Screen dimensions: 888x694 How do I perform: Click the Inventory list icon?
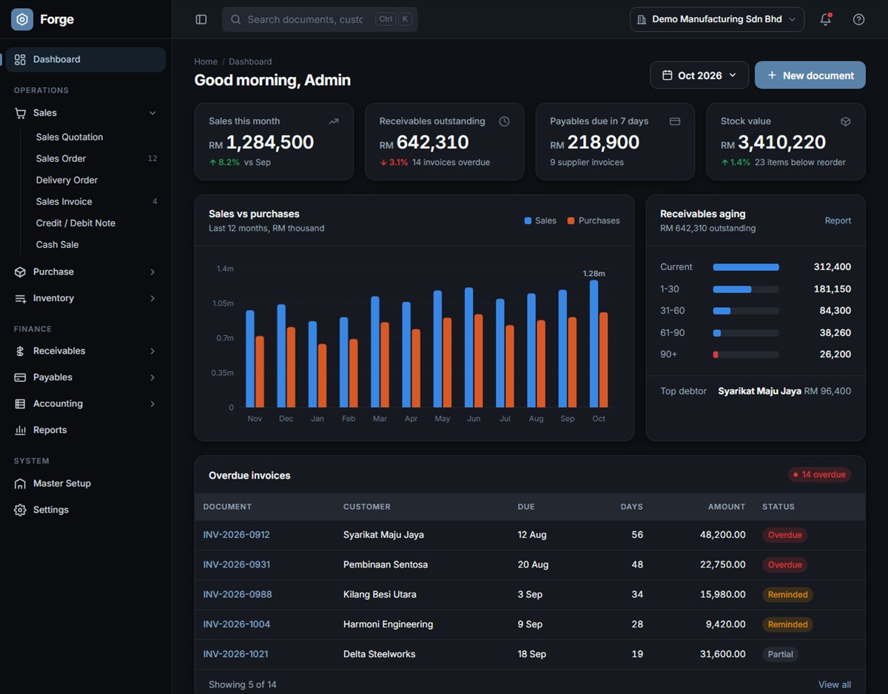[x=20, y=298]
